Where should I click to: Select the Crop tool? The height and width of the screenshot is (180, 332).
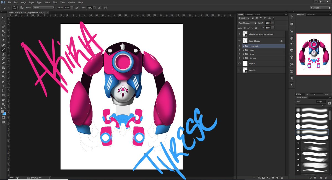(3, 36)
